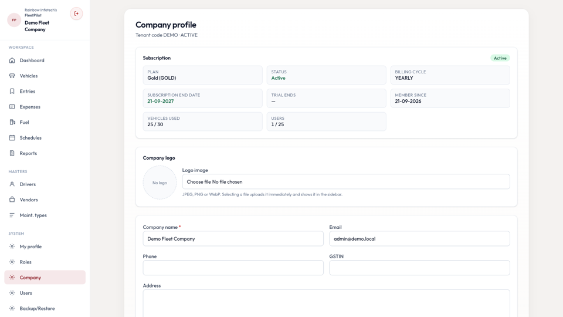Open Vendors master list

click(45, 200)
